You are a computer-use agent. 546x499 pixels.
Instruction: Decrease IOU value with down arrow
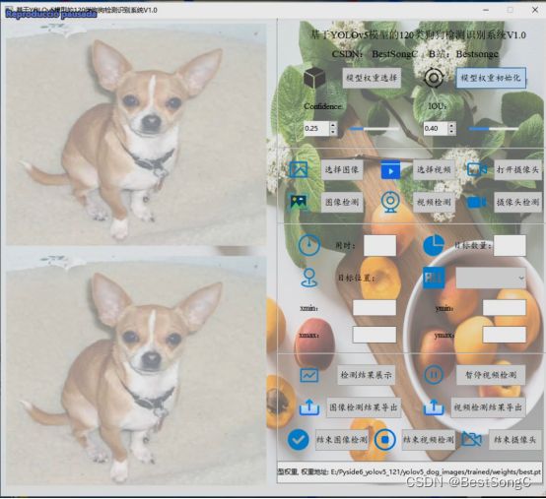coord(452,132)
